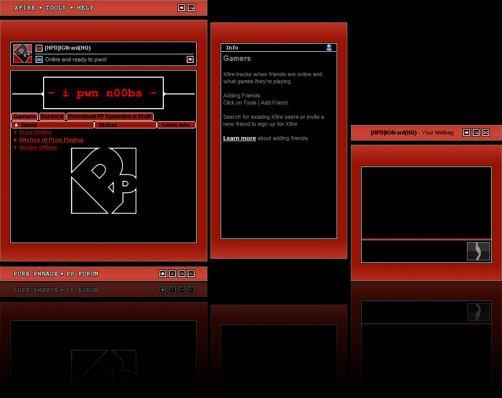Expand the 'Noobs Offline' group arrow

pos(15,147)
